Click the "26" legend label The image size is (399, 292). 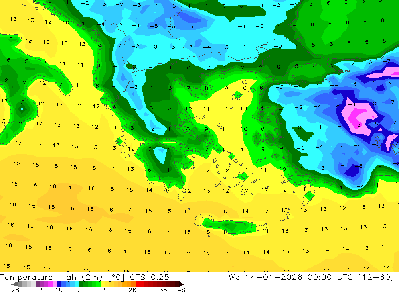click(x=132, y=290)
